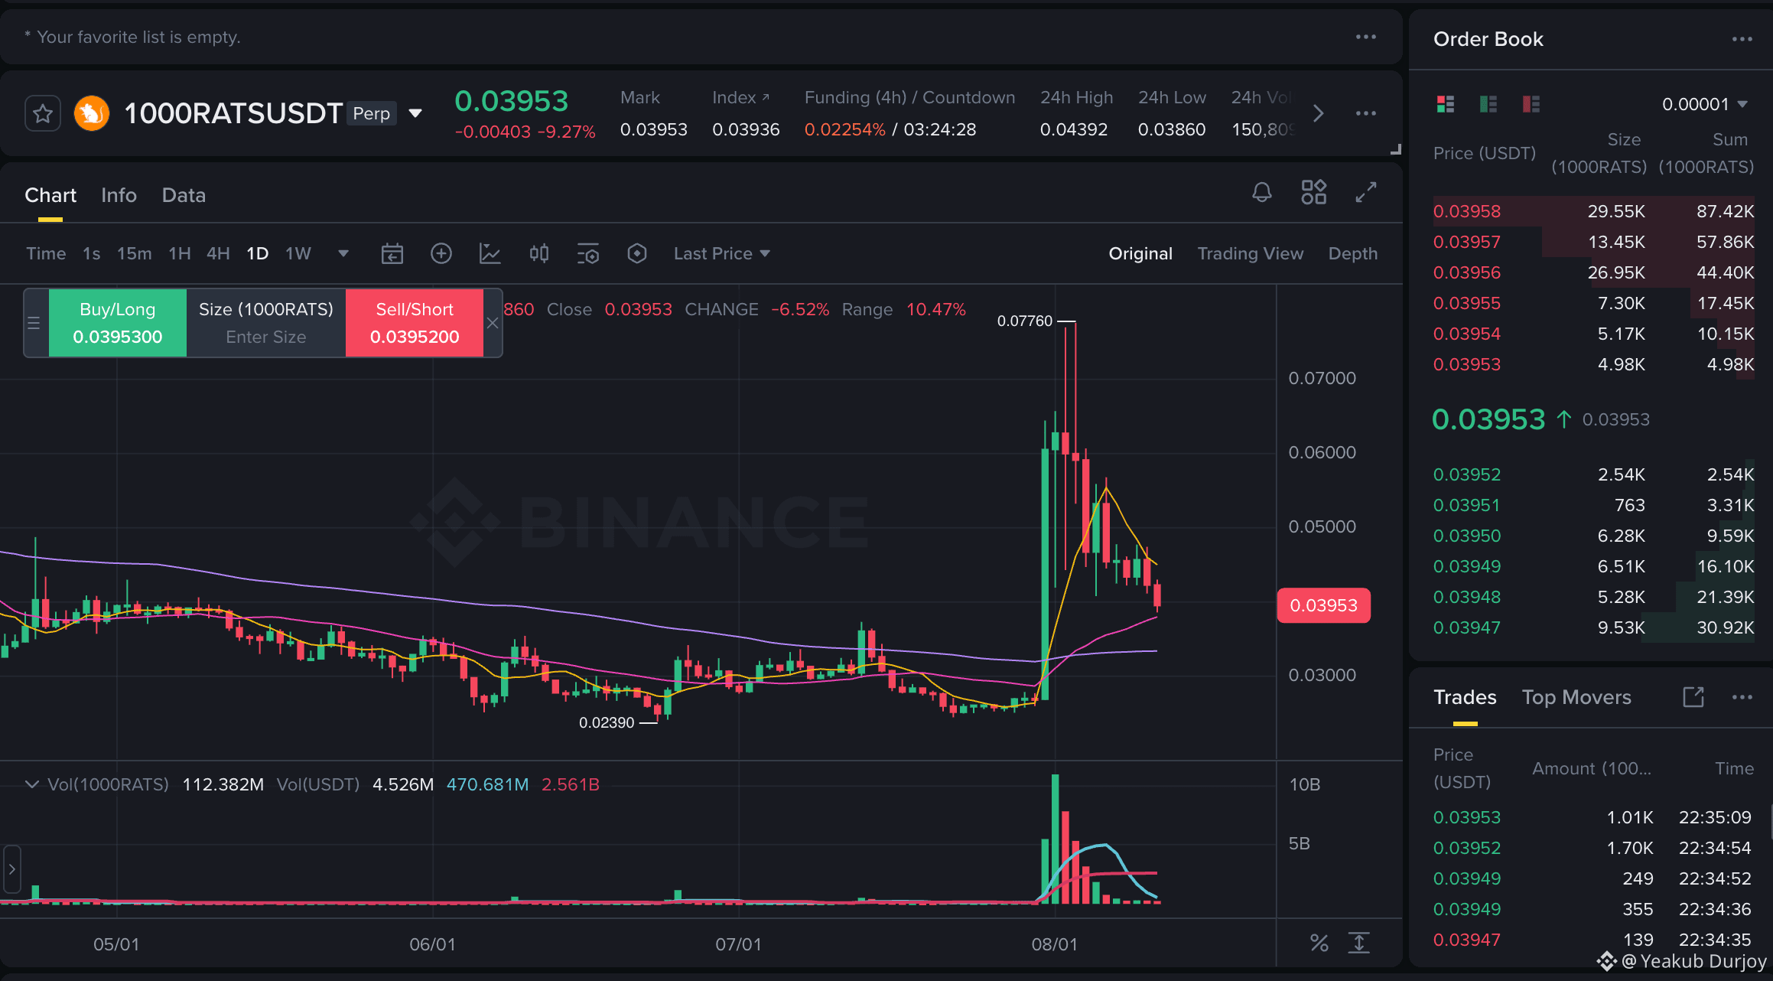Click ask price 0.03958 in order book
The width and height of the screenshot is (1773, 981).
(x=1467, y=211)
